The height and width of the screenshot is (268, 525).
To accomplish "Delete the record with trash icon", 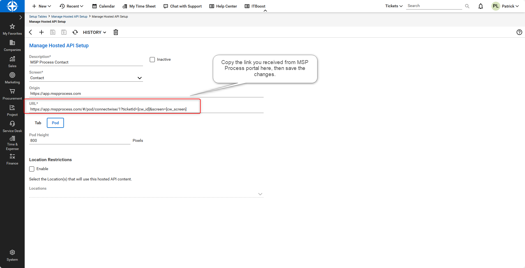I will (x=116, y=32).
